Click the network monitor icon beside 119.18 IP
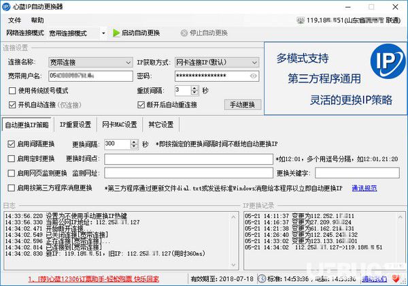Viewport: 408px width, 286px height. [x=301, y=20]
